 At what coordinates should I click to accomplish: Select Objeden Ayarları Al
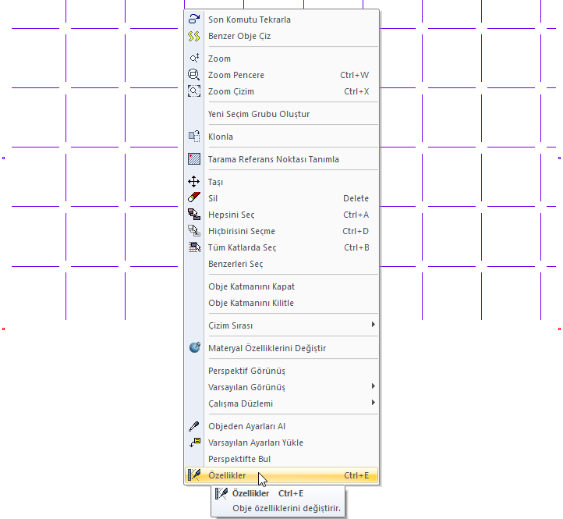point(281,426)
